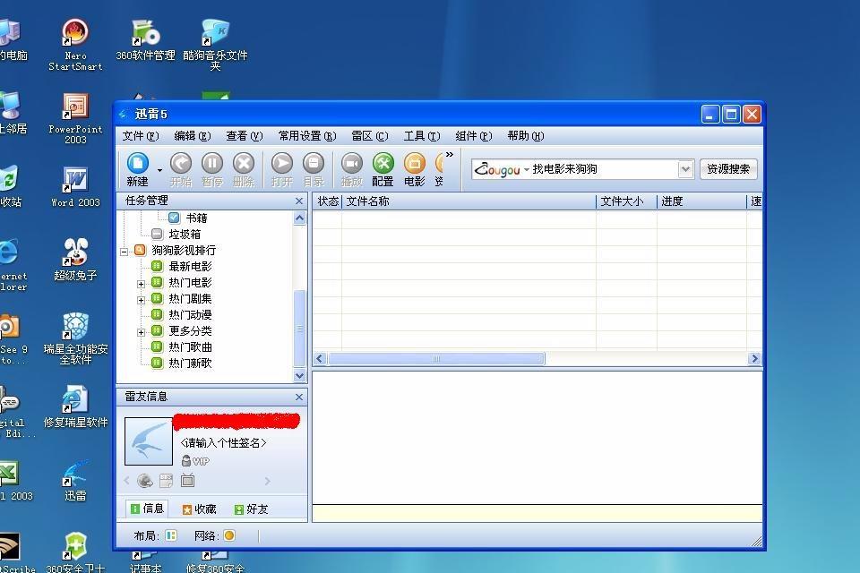The image size is (860, 573).
Task: Click the 网络 network status icon
Action: point(229,535)
